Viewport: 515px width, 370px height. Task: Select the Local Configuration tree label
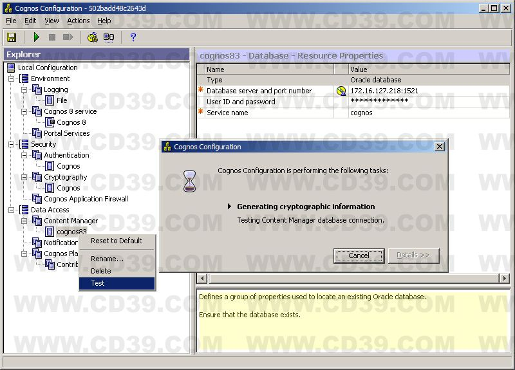coord(48,68)
